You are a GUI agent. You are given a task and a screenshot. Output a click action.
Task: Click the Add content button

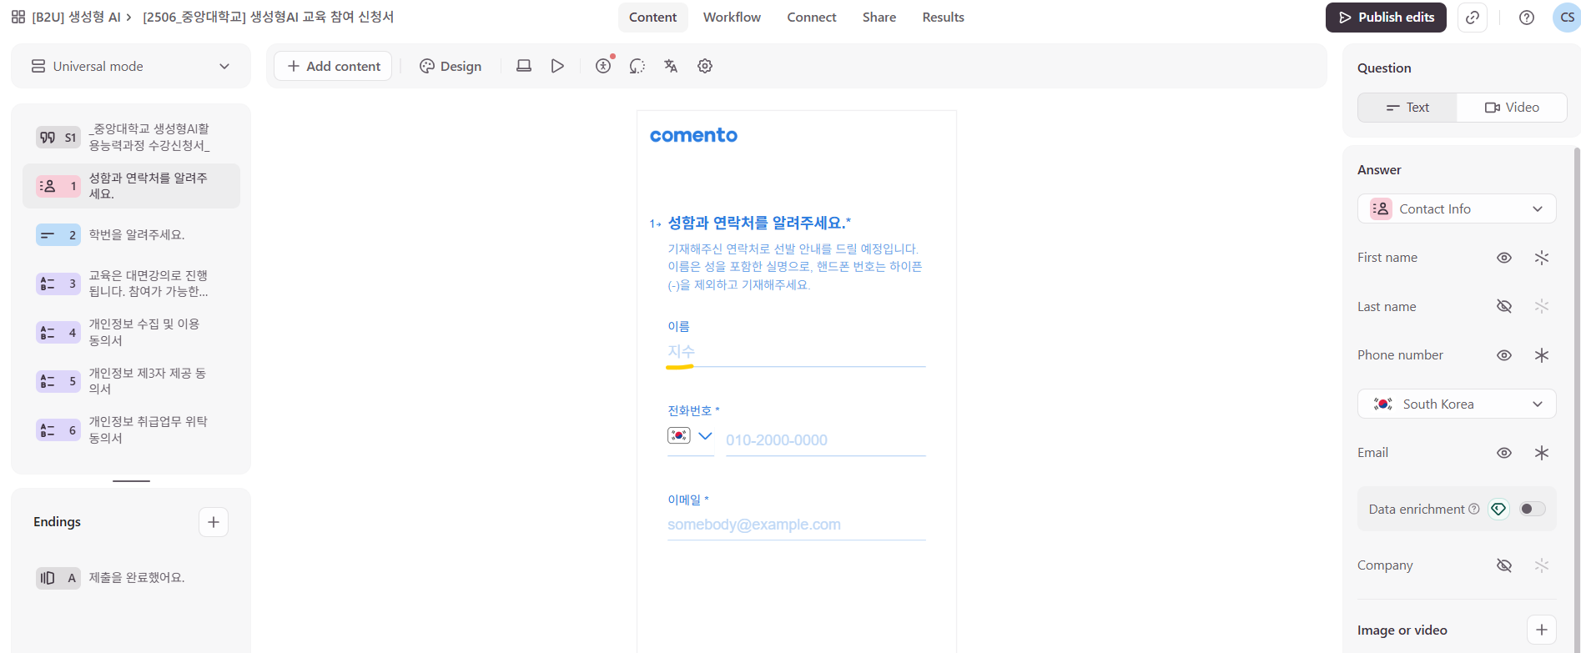[333, 66]
